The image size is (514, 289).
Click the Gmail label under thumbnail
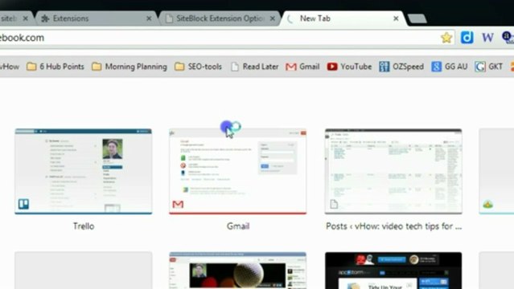click(x=238, y=226)
